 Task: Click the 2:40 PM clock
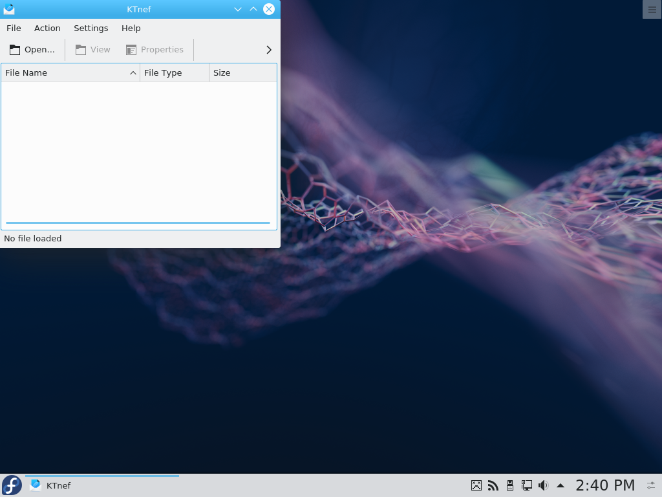[605, 485]
